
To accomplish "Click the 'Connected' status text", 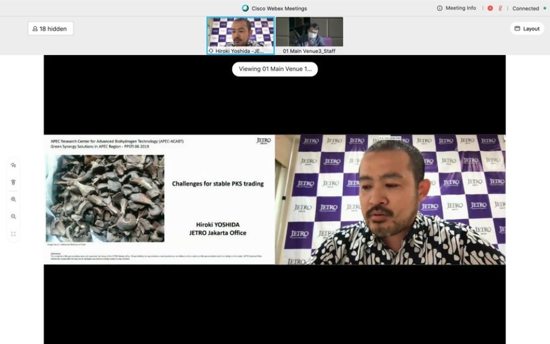I will (x=525, y=8).
